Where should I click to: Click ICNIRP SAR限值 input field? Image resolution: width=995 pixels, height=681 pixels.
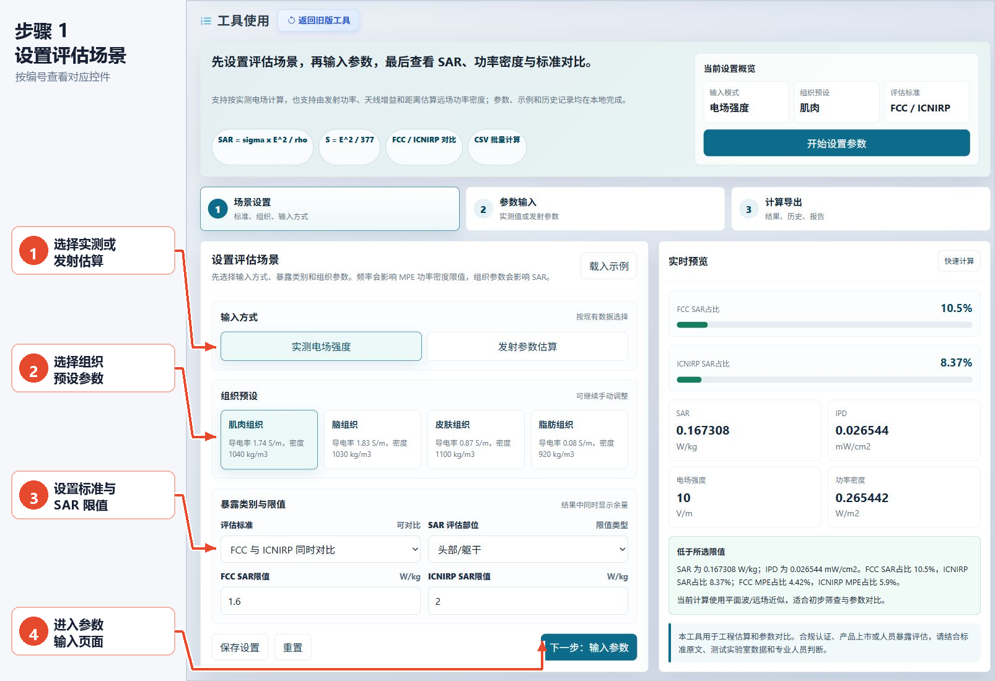tap(528, 601)
